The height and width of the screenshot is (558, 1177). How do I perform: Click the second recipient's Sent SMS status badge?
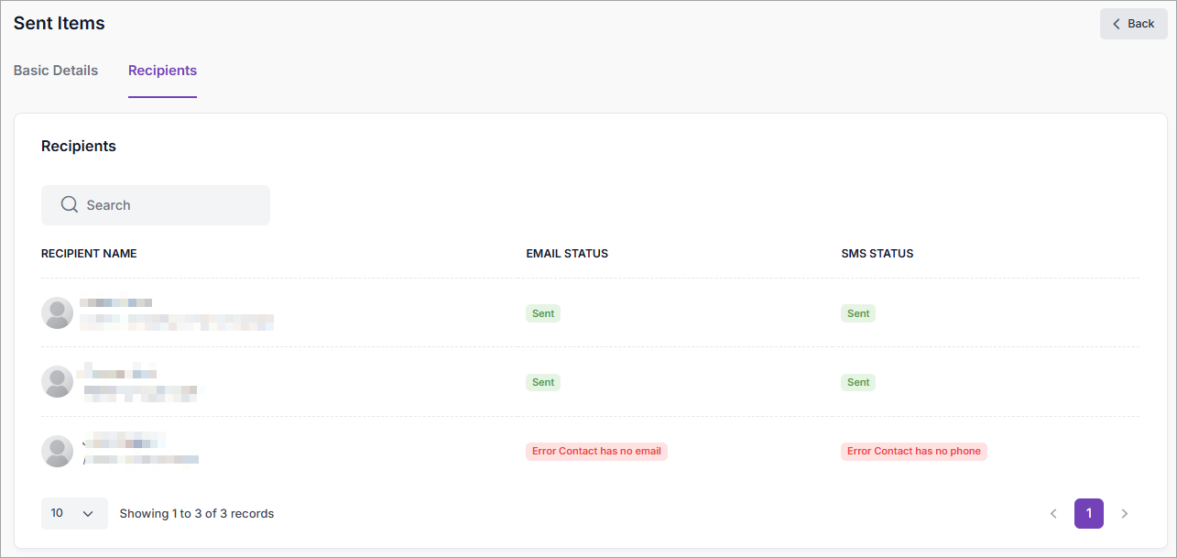[x=858, y=382]
